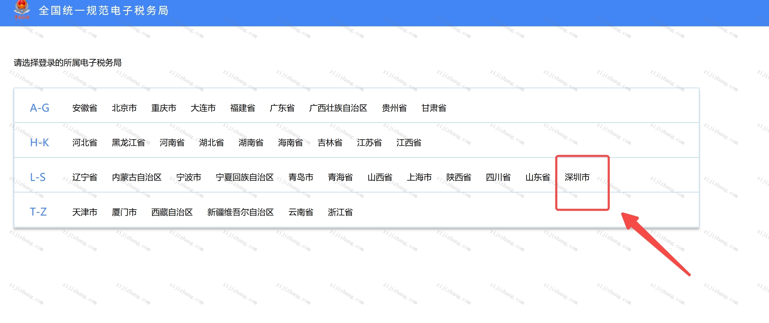Select 吉林省 tax bureau

point(330,143)
